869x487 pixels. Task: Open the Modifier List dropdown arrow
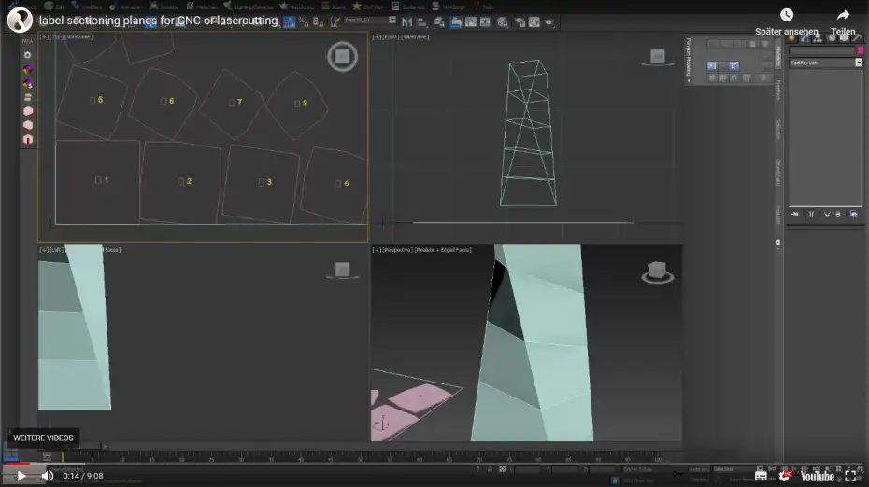pyautogui.click(x=859, y=63)
